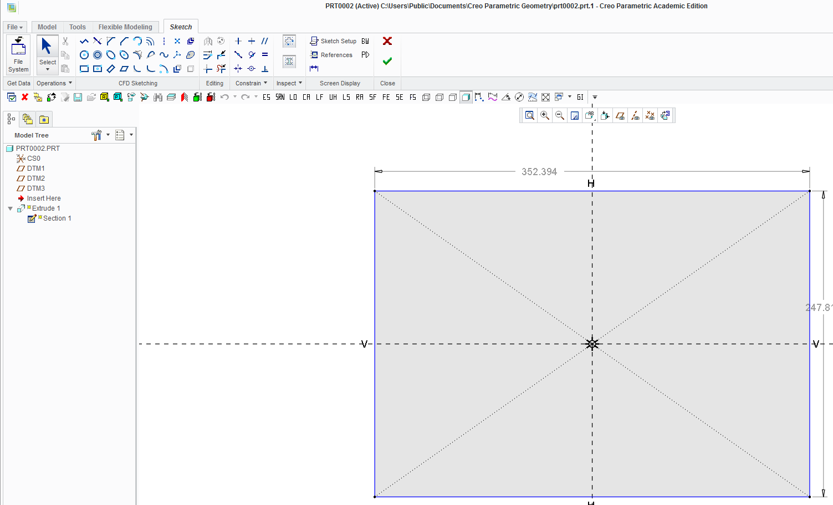Select Section 1 in model tree
Screen dimensions: 833x505
coord(50,218)
